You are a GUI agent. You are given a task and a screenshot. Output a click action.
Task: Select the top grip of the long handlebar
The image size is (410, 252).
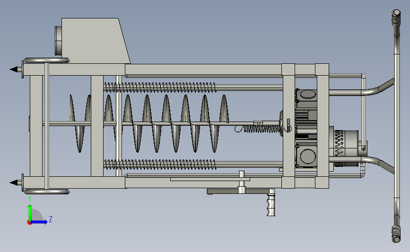(396, 18)
